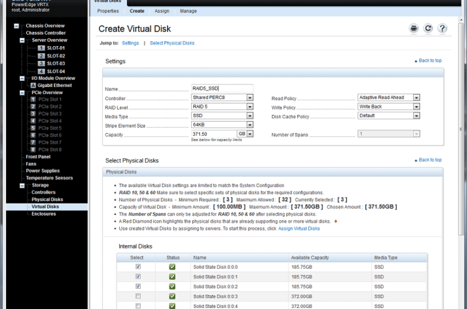Image resolution: width=467 pixels, height=309 pixels.
Task: Click the PCIe Slot 6 number icon
Action: tap(33, 135)
